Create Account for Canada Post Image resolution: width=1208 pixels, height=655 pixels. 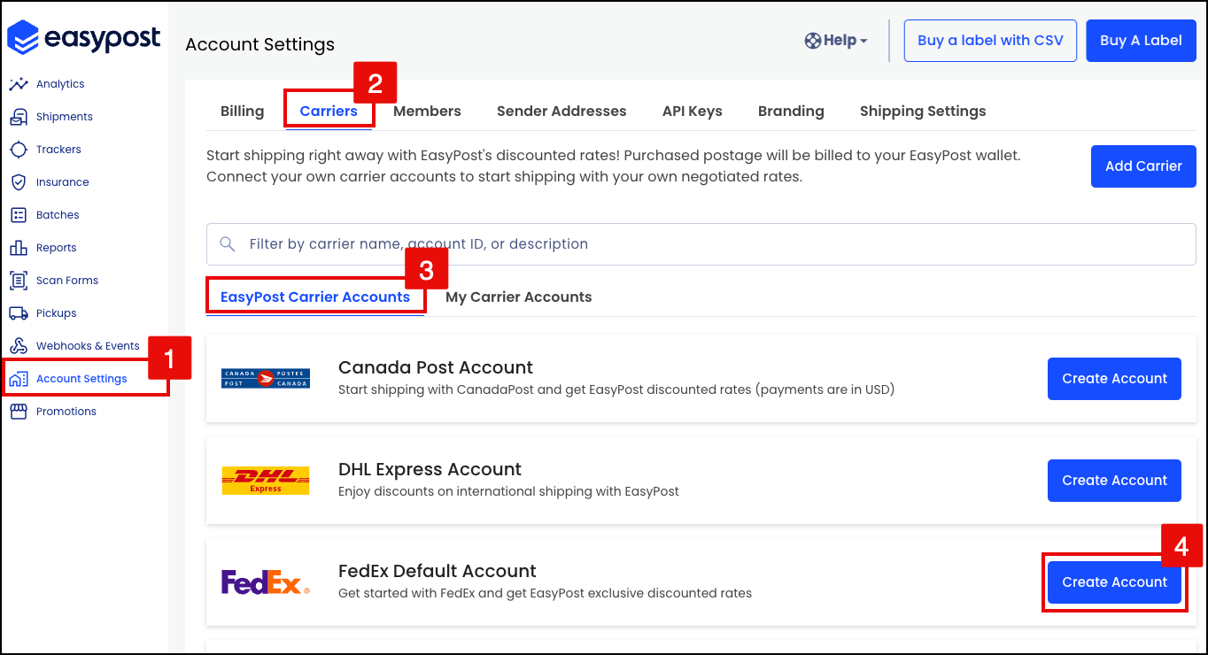pos(1114,379)
